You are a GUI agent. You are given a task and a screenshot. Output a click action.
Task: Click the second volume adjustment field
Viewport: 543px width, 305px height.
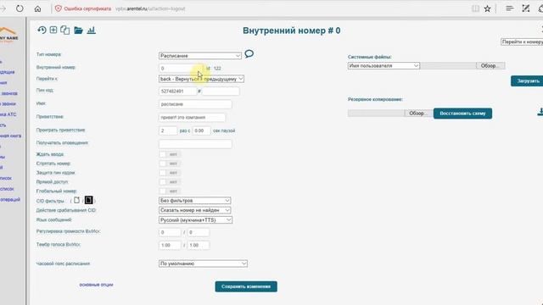(x=198, y=232)
